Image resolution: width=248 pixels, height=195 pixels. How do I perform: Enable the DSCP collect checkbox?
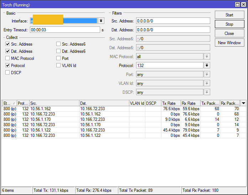click(x=7, y=72)
